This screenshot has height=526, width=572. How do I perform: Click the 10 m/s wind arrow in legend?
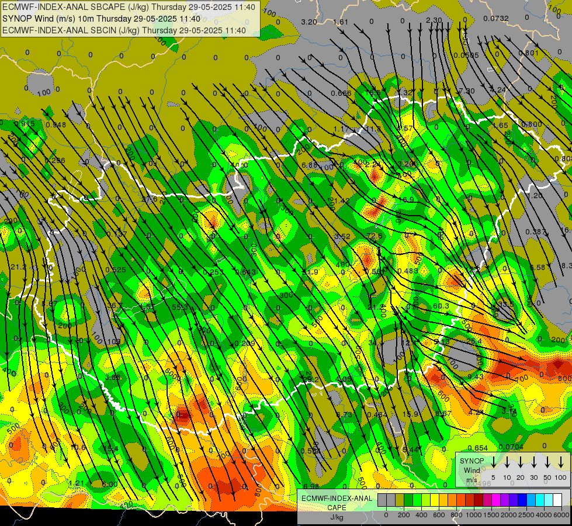(x=507, y=462)
